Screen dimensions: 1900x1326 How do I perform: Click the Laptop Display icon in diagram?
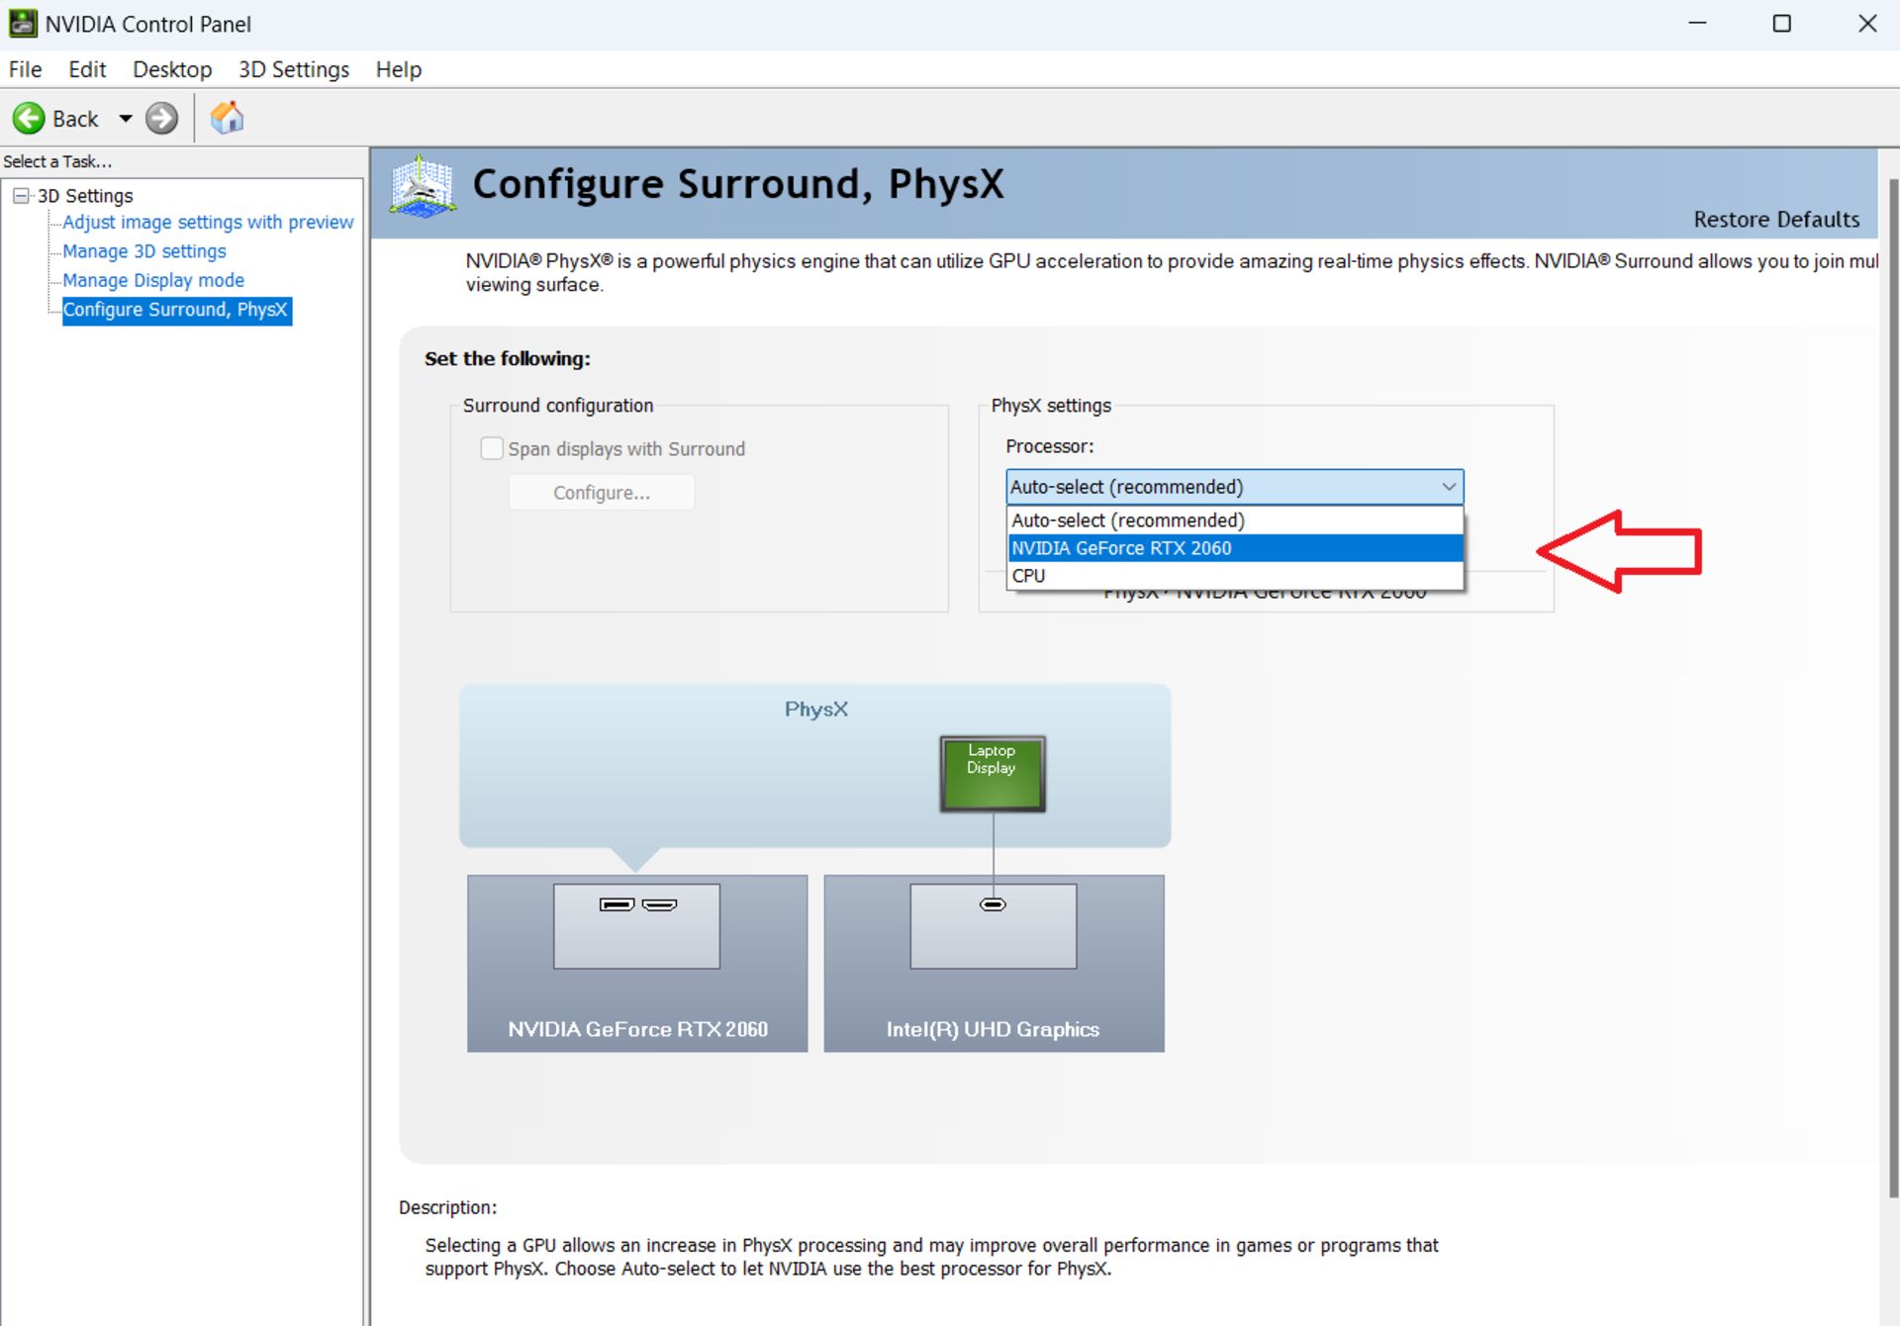coord(993,774)
